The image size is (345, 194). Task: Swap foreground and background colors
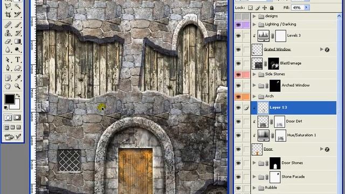(x=18, y=96)
